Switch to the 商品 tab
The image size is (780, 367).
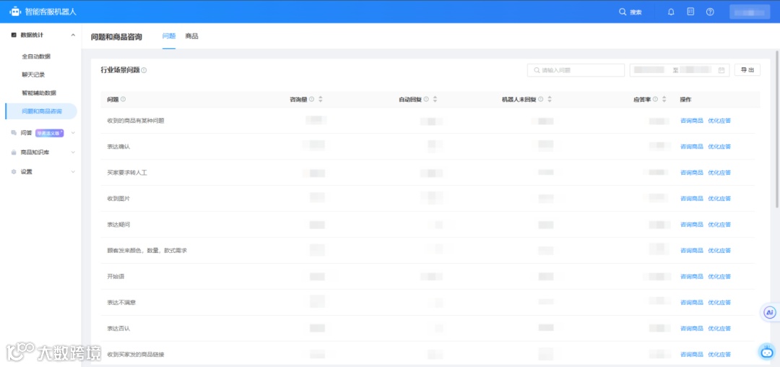point(191,36)
